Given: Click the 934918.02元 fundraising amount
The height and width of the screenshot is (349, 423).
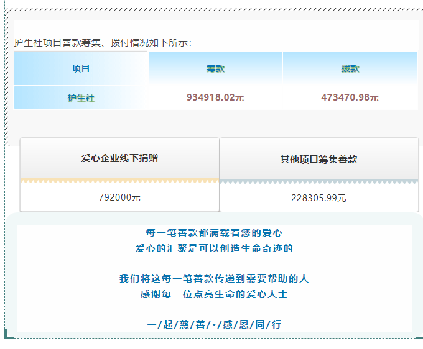Looking at the screenshot, I should click(x=215, y=97).
